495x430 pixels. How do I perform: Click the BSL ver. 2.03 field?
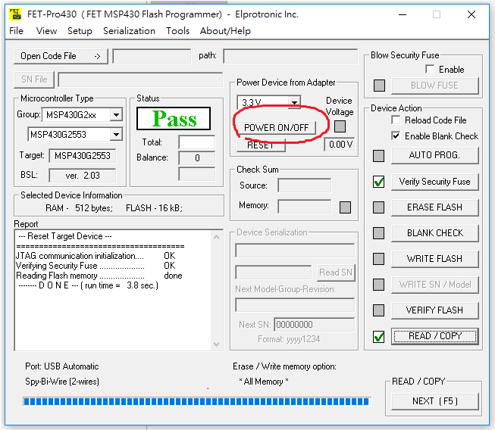83,176
